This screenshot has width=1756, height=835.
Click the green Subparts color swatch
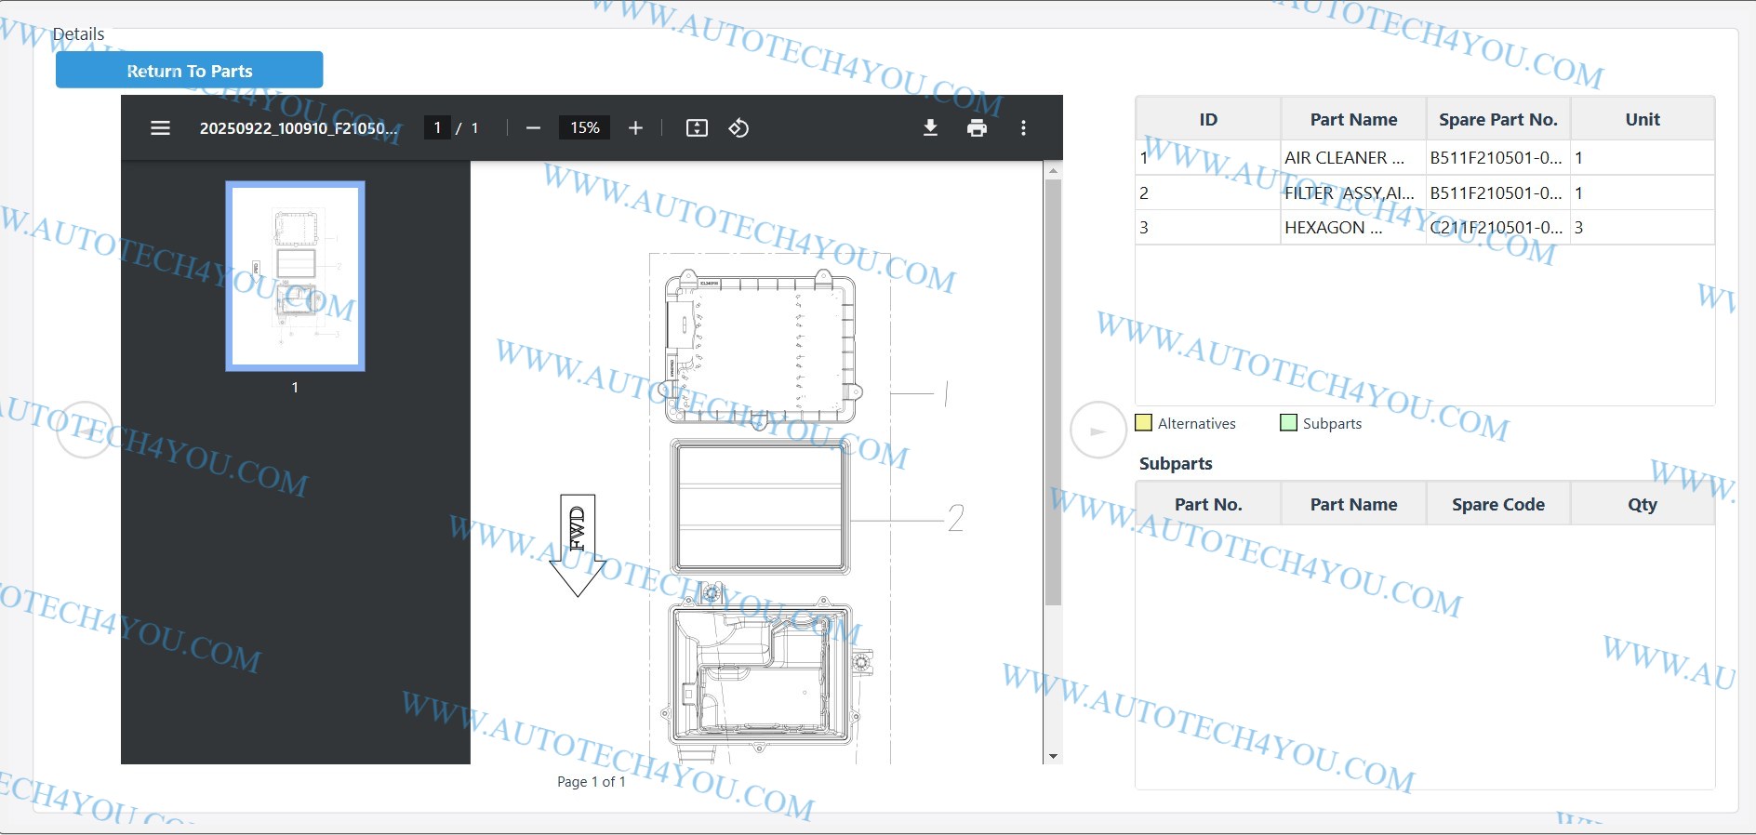click(x=1288, y=423)
